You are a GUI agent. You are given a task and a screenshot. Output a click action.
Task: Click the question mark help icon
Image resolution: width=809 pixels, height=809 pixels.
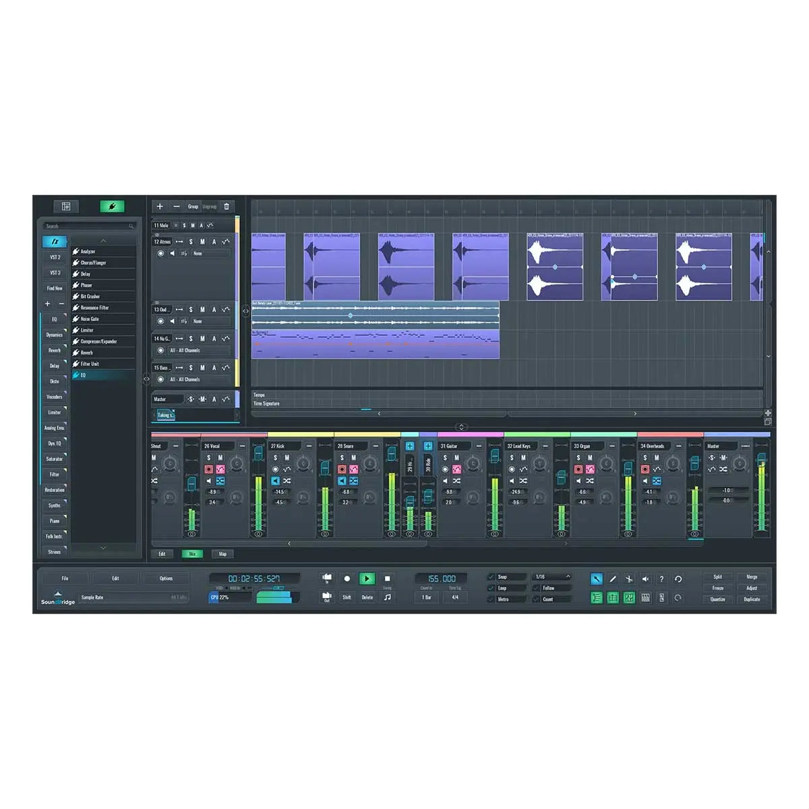click(662, 579)
